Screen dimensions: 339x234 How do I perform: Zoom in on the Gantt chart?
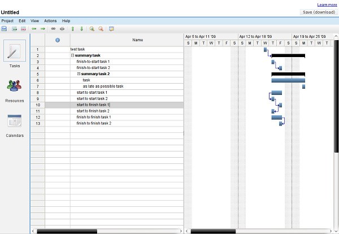coord(92,28)
